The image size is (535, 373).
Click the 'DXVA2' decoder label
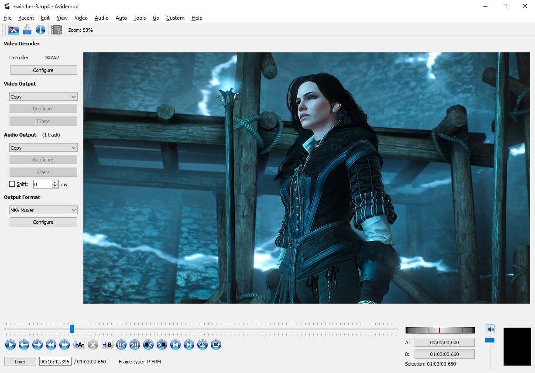(x=51, y=58)
